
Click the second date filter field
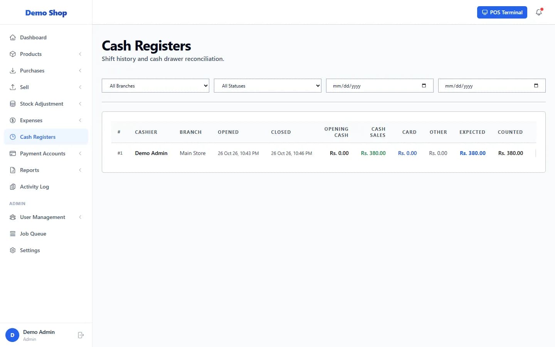pyautogui.click(x=492, y=86)
